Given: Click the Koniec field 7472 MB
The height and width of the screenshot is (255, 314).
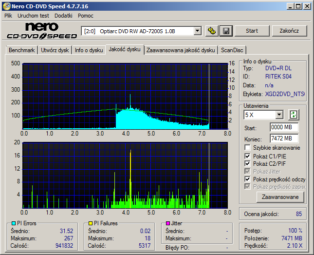Looking at the screenshot, I should pyautogui.click(x=284, y=138).
